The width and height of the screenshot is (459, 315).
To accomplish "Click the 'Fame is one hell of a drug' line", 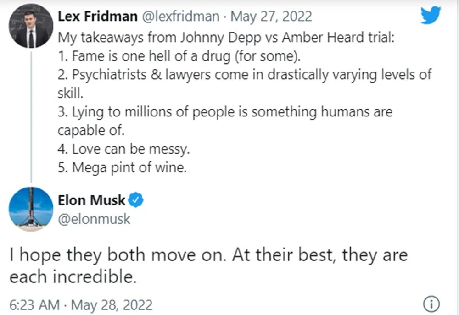I will (179, 56).
